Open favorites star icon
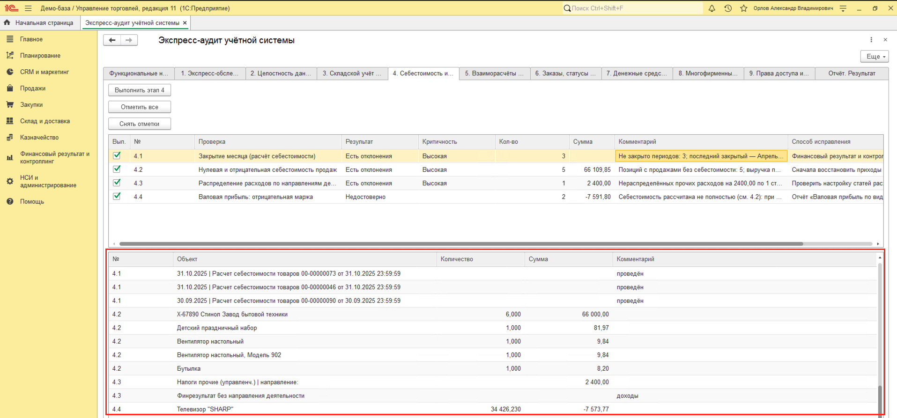897x418 pixels. pos(744,8)
